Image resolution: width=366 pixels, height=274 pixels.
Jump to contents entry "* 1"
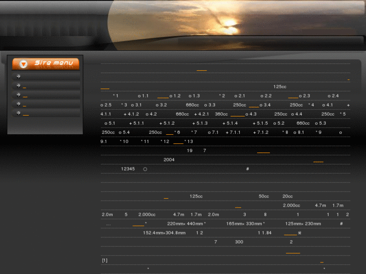(116, 96)
